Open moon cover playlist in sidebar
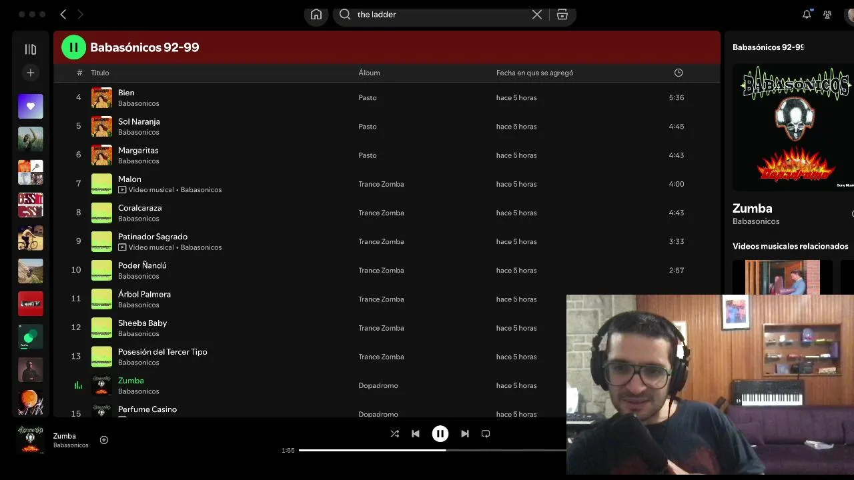This screenshot has width=854, height=480. point(31,403)
